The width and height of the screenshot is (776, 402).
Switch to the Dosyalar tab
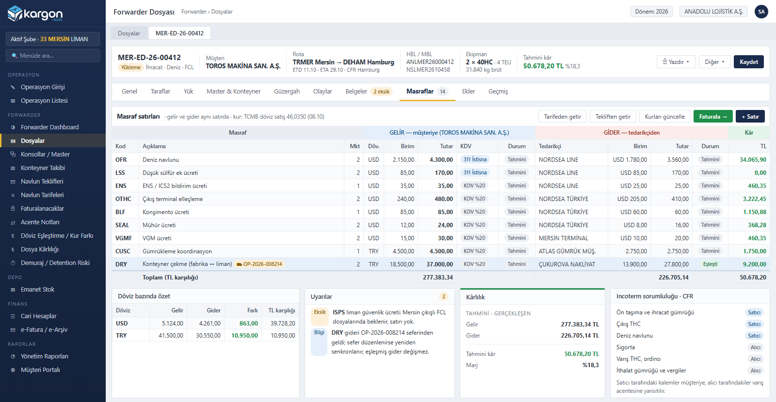[129, 33]
